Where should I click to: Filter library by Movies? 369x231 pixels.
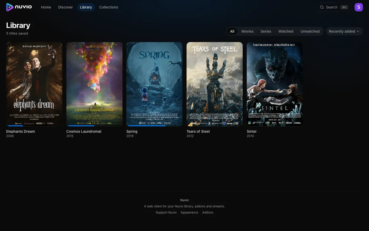(247, 31)
